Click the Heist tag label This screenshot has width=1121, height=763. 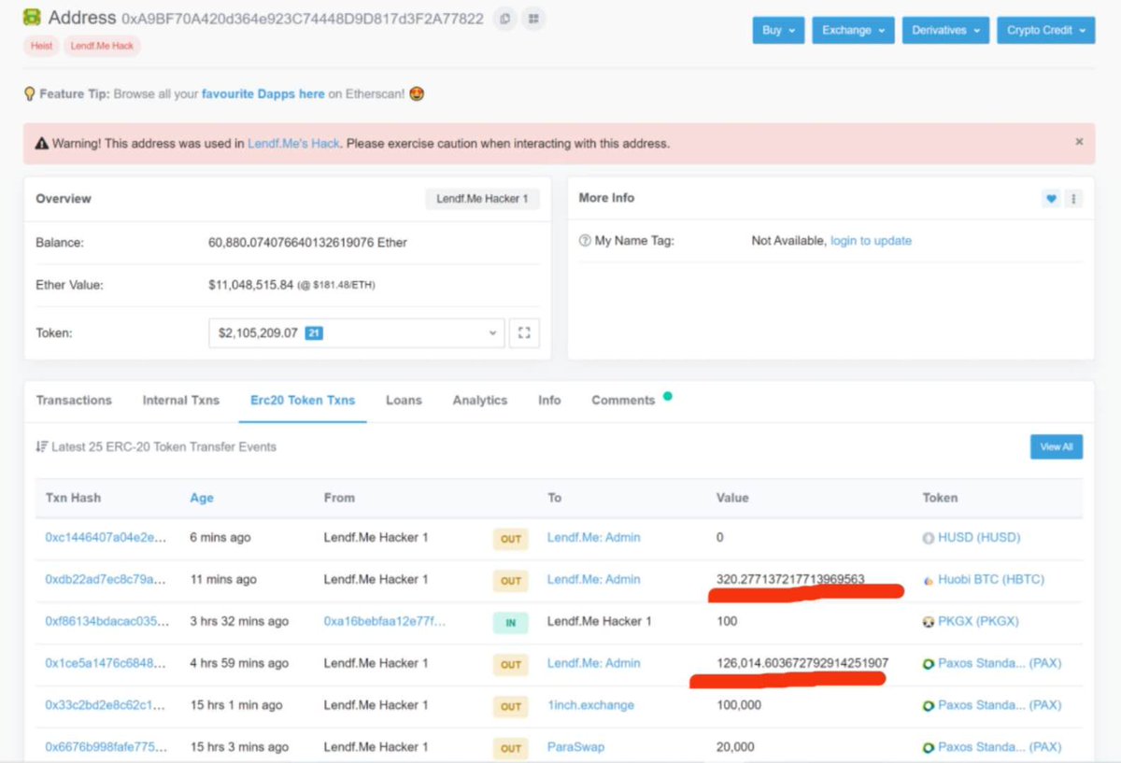click(x=40, y=45)
